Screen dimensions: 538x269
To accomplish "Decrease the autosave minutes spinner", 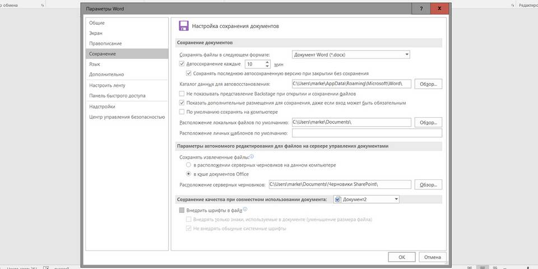I will click(x=267, y=66).
